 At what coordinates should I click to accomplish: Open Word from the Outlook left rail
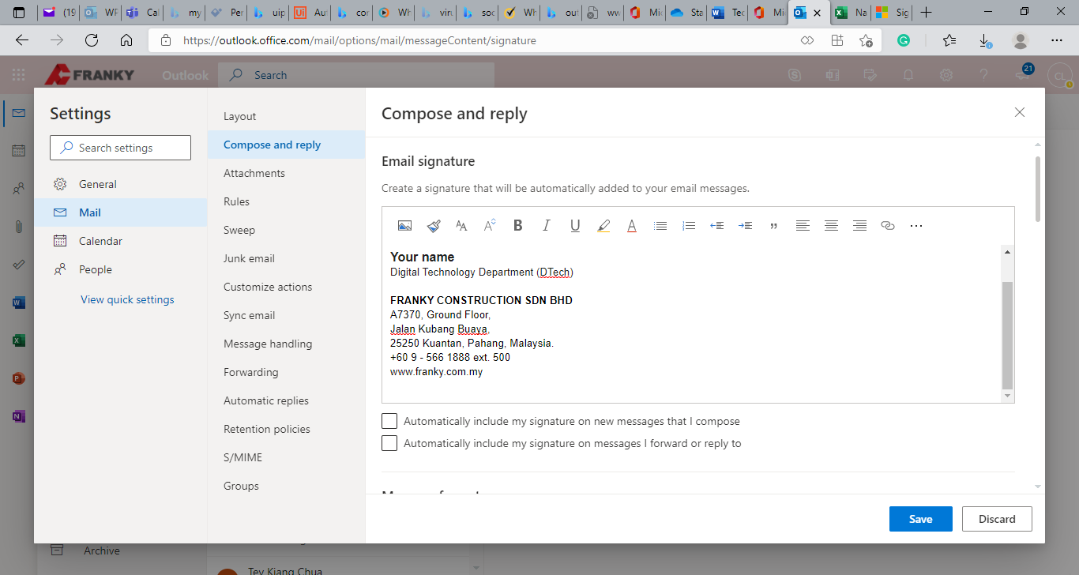(x=19, y=303)
